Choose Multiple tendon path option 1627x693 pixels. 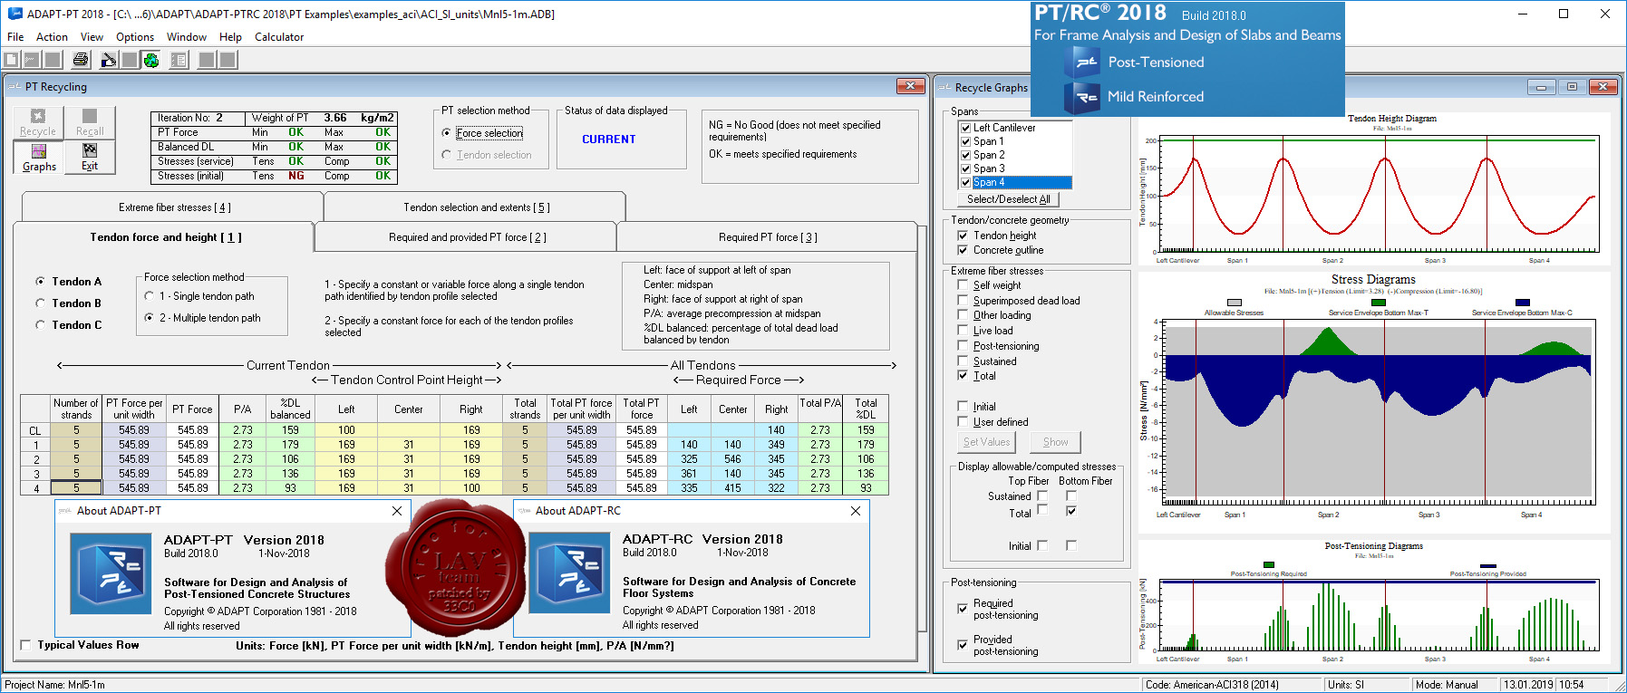pos(149,318)
